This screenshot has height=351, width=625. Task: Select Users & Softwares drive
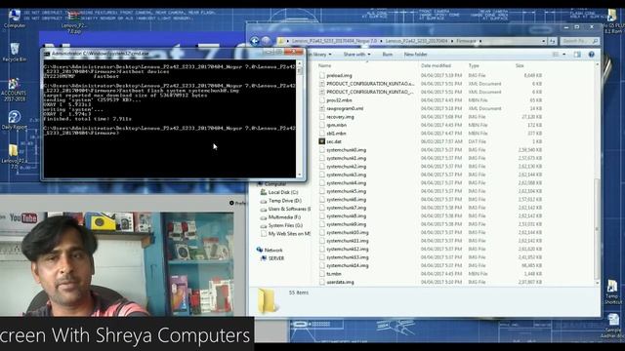[x=285, y=209]
